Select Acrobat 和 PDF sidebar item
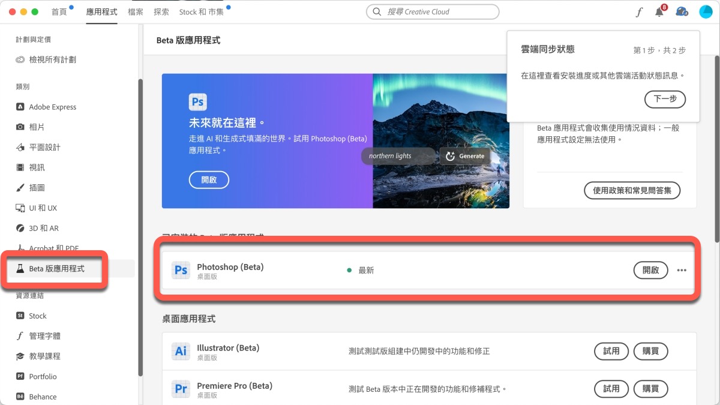The width and height of the screenshot is (720, 405). pos(53,248)
